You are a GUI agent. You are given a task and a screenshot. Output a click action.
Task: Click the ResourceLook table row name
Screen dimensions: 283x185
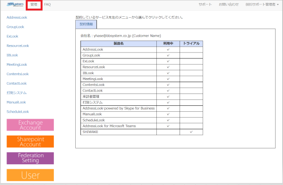click(x=94, y=67)
